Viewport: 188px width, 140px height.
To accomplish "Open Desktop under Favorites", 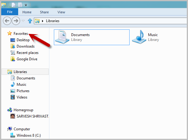I will point(23,40).
